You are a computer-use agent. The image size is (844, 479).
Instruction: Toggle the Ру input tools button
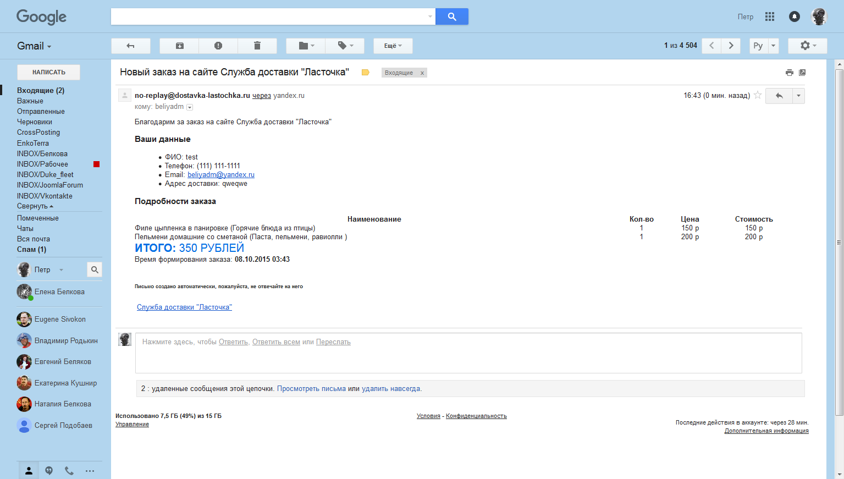click(758, 46)
